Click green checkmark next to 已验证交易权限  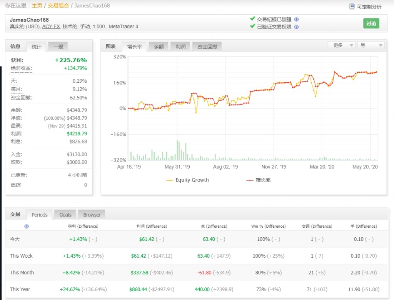tap(252, 27)
